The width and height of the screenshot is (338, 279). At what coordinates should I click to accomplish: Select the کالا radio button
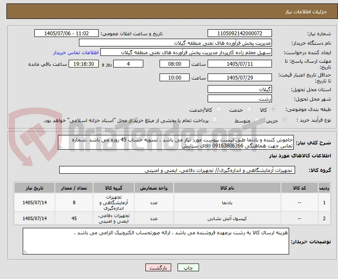pyautogui.click(x=273, y=109)
